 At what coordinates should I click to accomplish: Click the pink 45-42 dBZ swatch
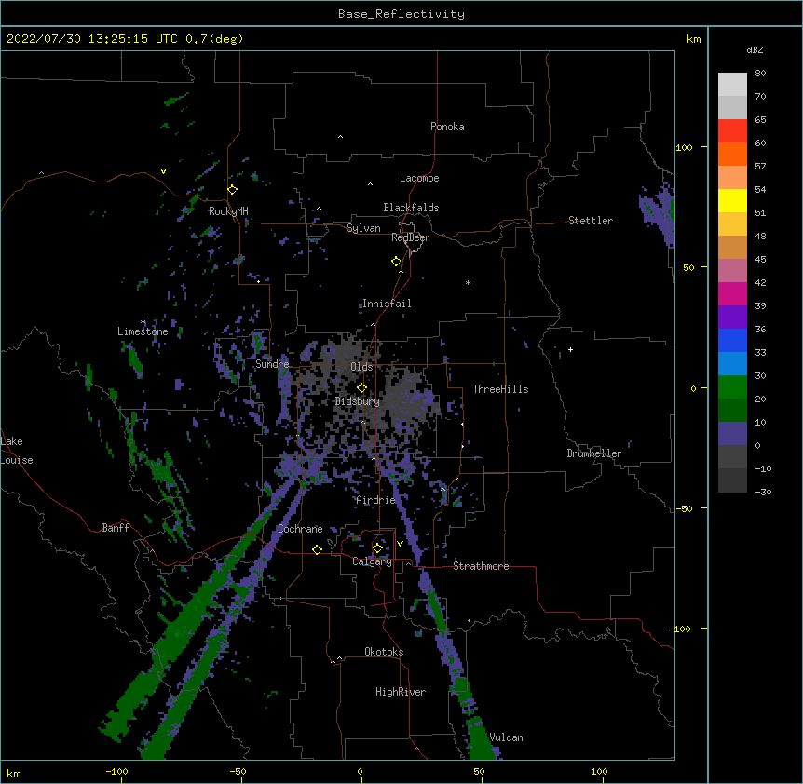(x=732, y=271)
